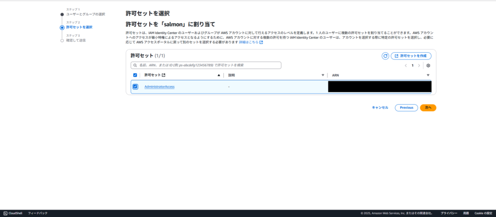The width and height of the screenshot is (496, 217).
Task: Click the permission set search field
Action: coord(206,65)
